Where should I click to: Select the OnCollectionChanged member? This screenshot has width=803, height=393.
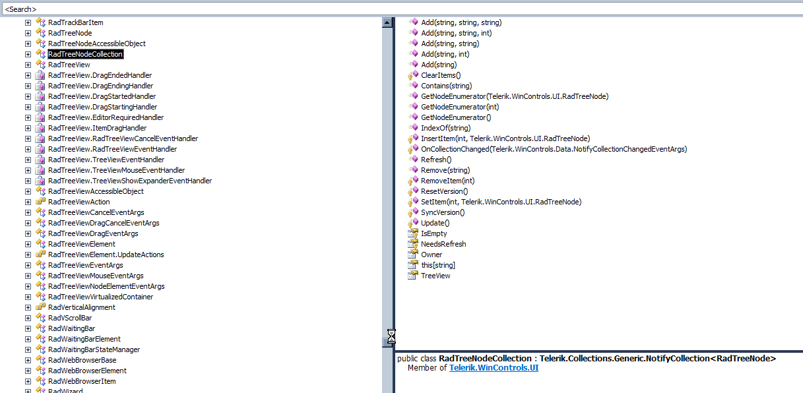[554, 149]
